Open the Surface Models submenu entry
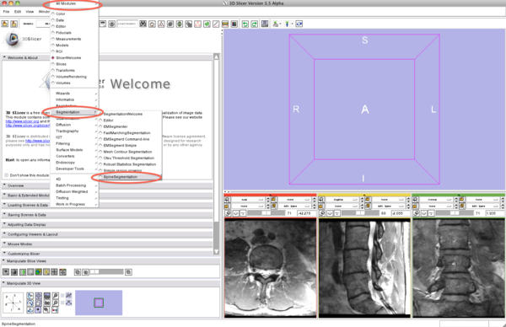Image resolution: width=506 pixels, height=327 pixels. tap(74, 150)
